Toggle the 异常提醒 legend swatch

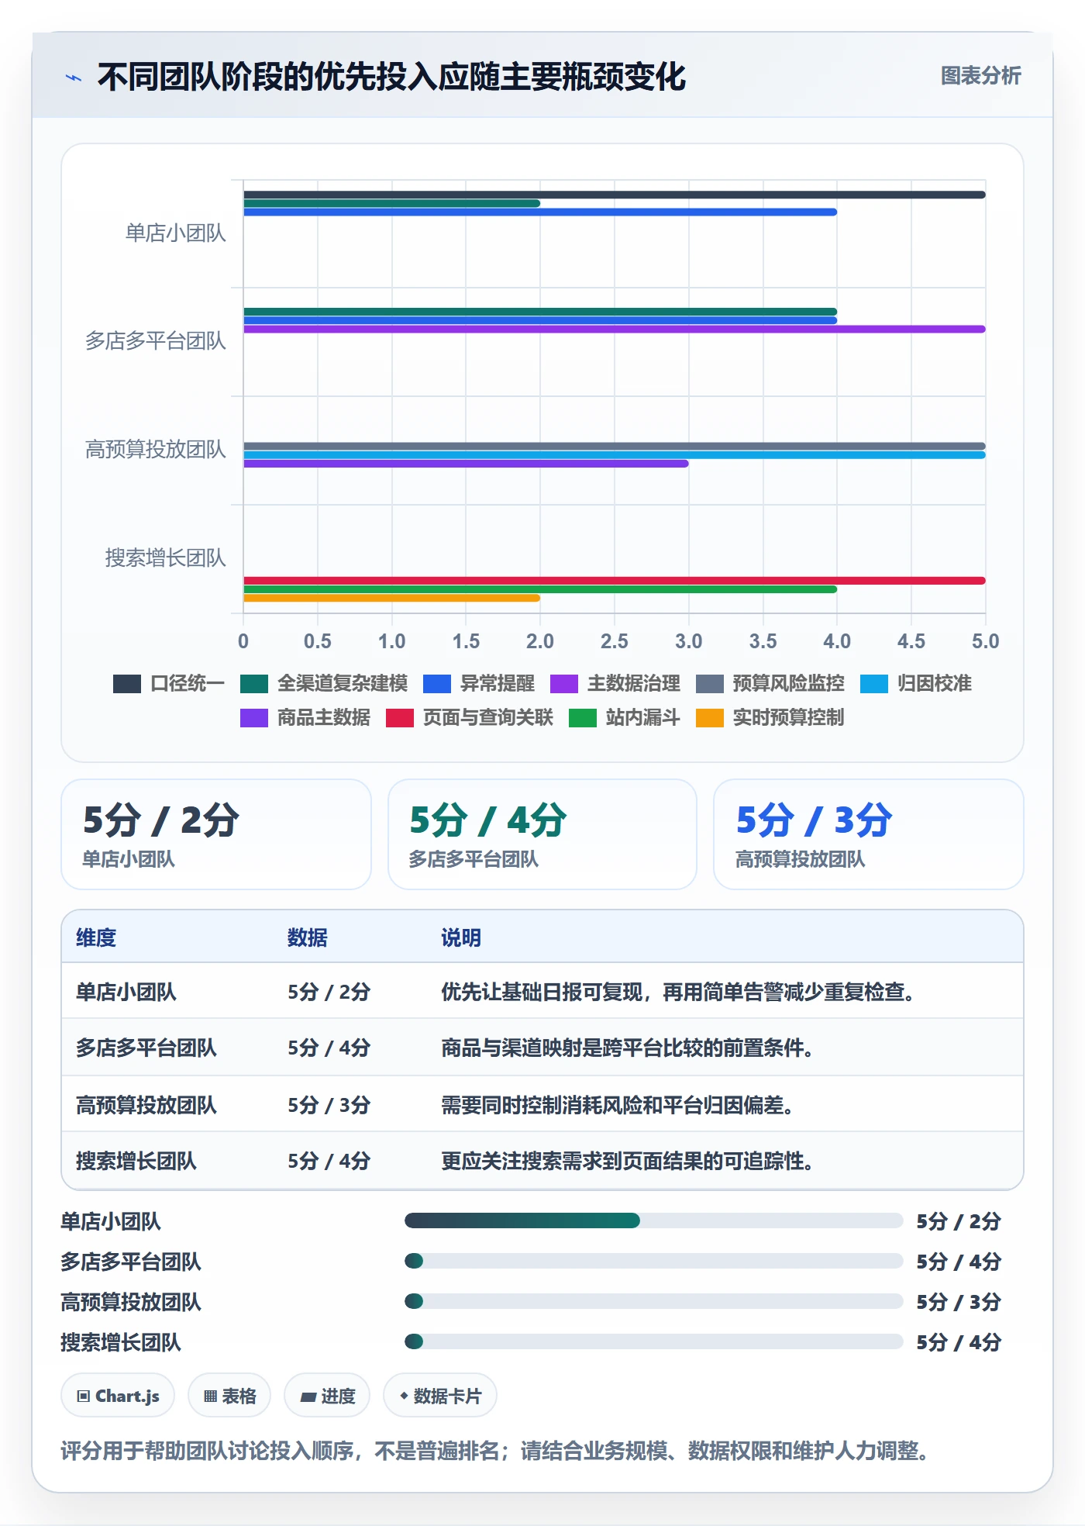click(437, 683)
